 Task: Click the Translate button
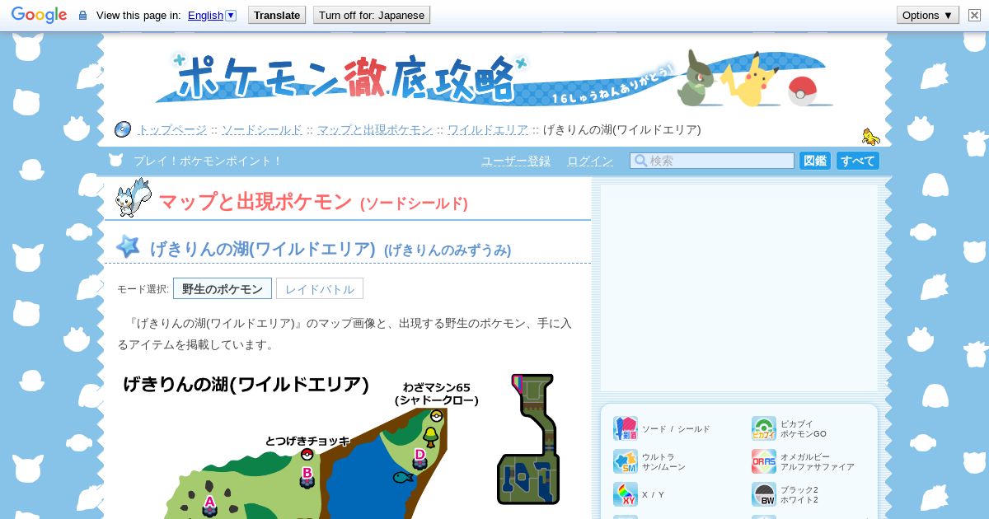(277, 15)
